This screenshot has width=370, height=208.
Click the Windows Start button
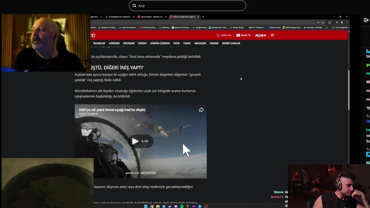146,206
